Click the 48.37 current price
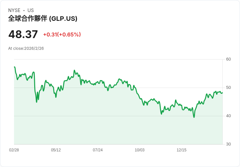Image resolution: width=240 pixels, height=167 pixels. tap(23, 34)
